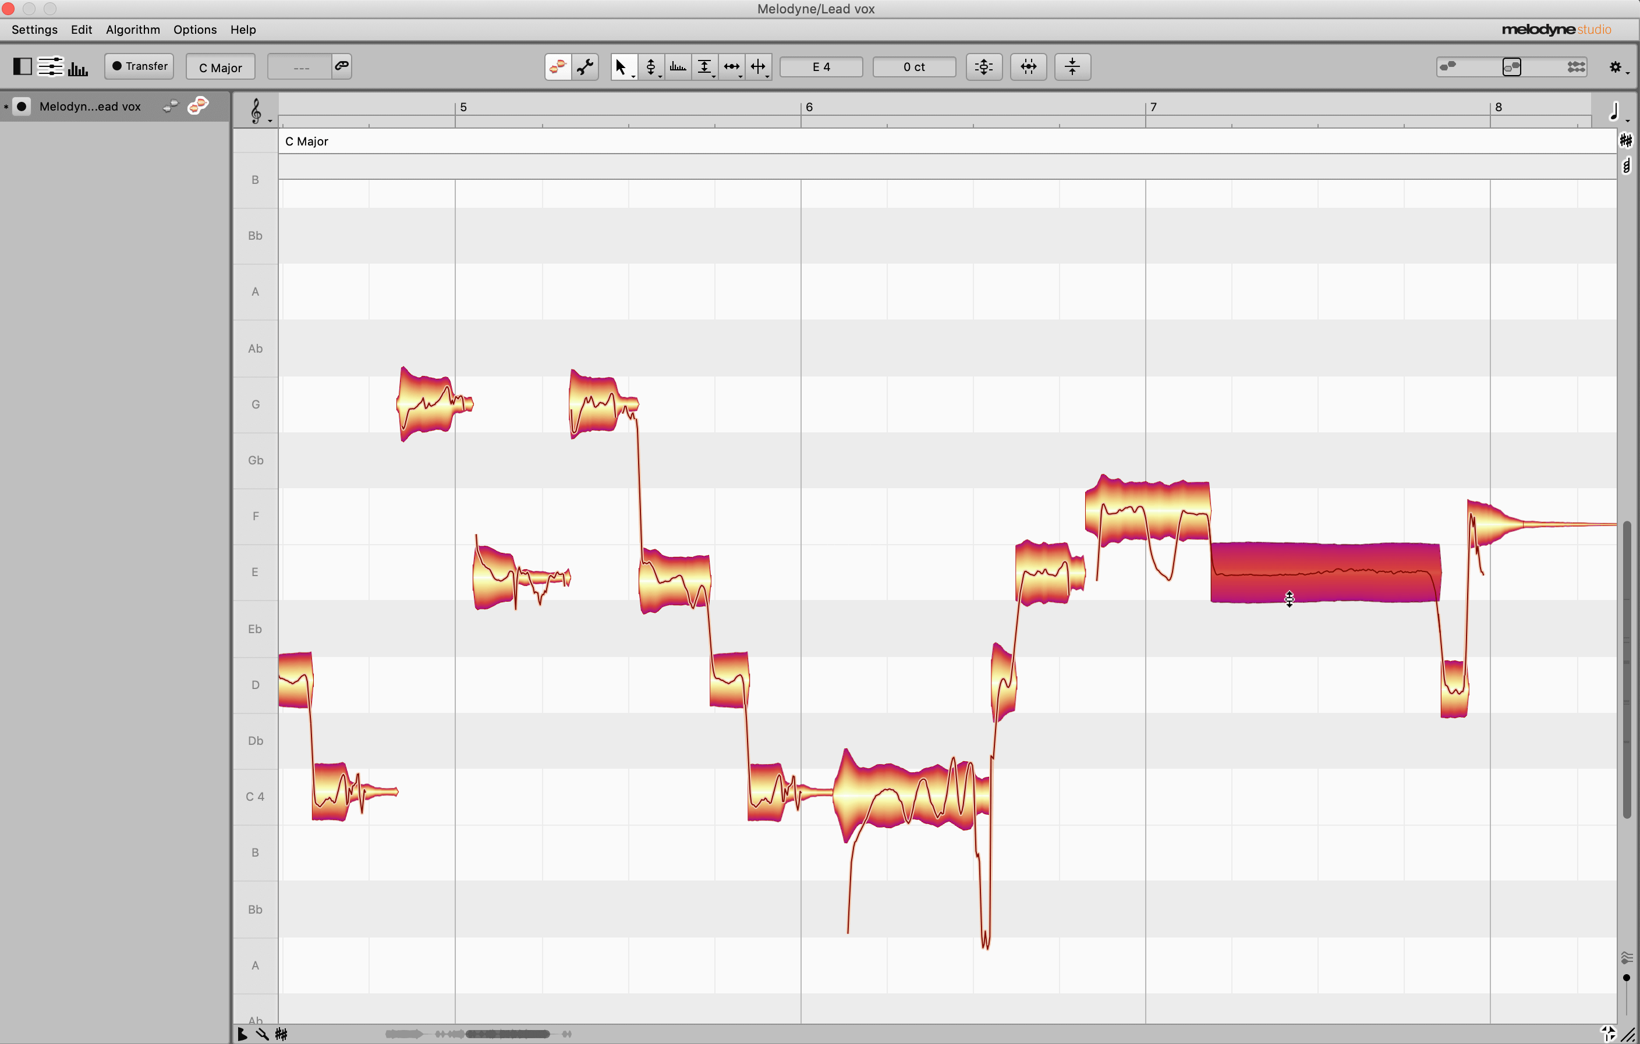Click the chord field showing dashes
Image resolution: width=1640 pixels, height=1044 pixels.
click(300, 67)
